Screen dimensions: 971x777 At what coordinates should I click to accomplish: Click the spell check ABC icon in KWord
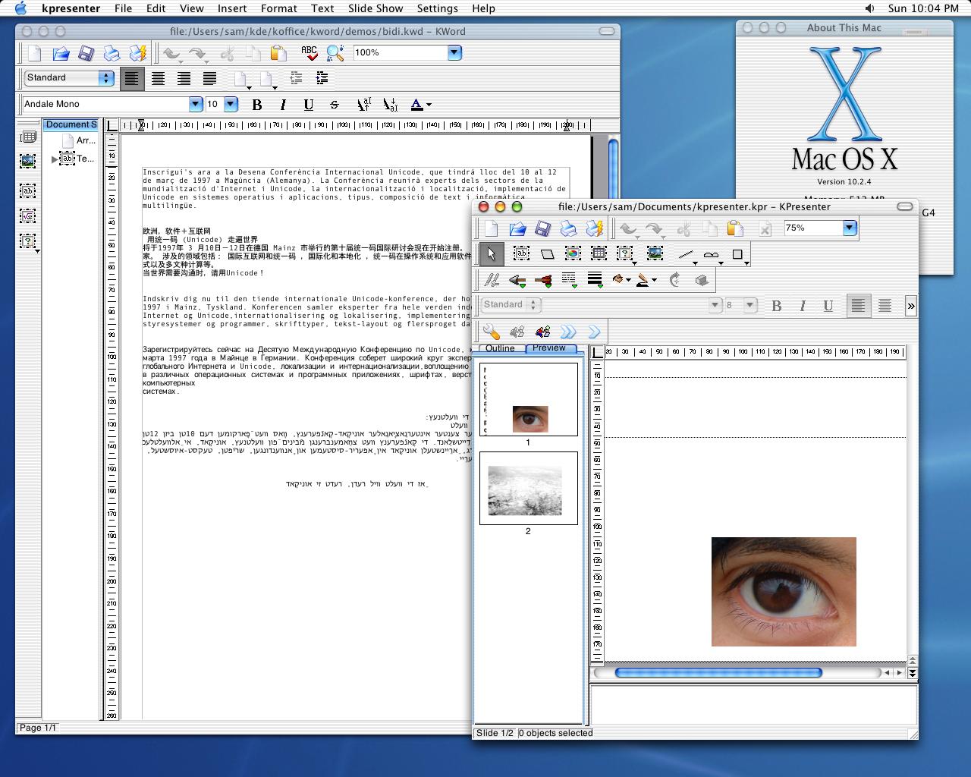(x=309, y=53)
